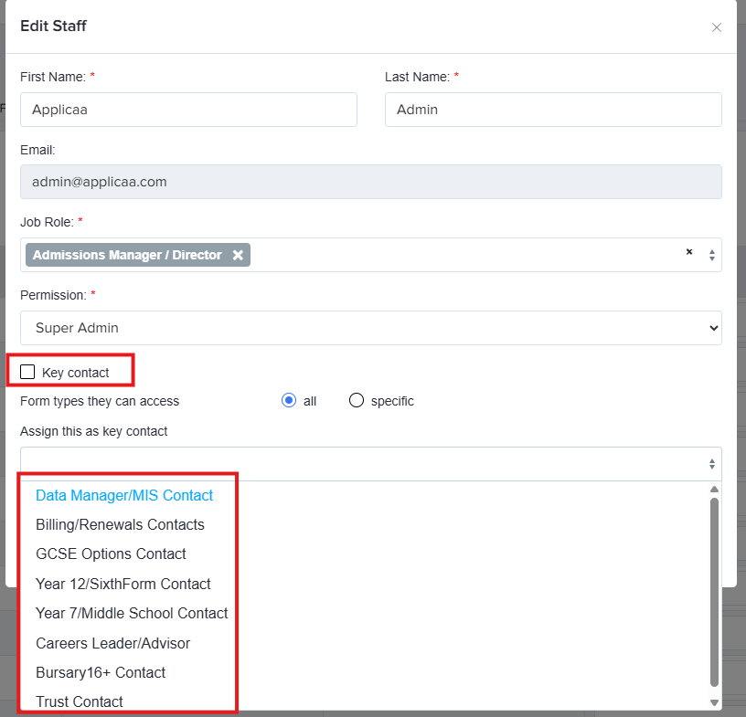Select Careers Leader/Advisor entry
The height and width of the screenshot is (717, 746).
click(x=112, y=643)
